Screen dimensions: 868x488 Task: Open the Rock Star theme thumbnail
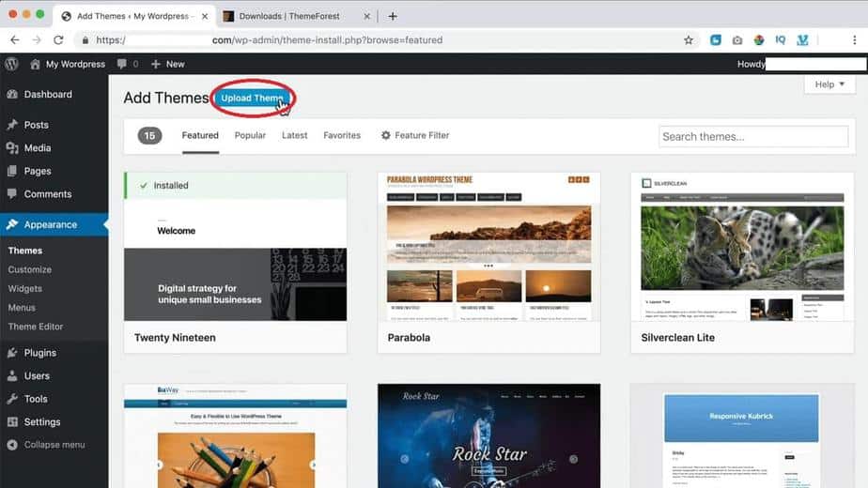click(488, 436)
